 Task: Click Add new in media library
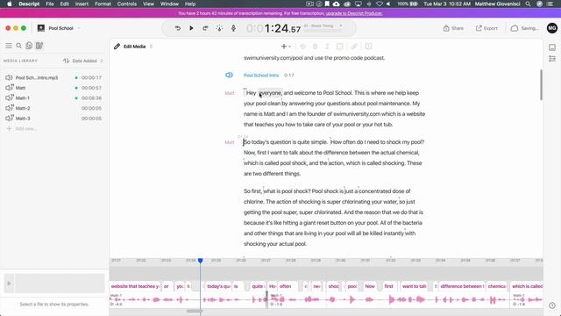click(22, 129)
